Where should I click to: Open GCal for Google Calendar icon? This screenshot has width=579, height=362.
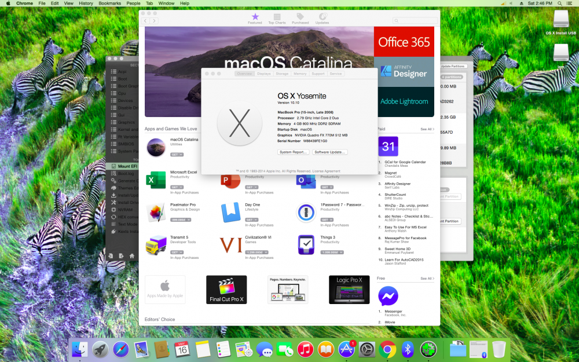(x=388, y=147)
